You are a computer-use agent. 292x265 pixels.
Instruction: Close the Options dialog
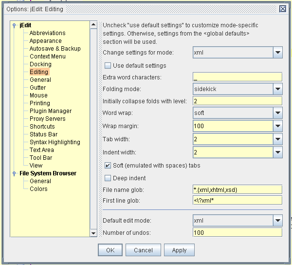click(283, 9)
